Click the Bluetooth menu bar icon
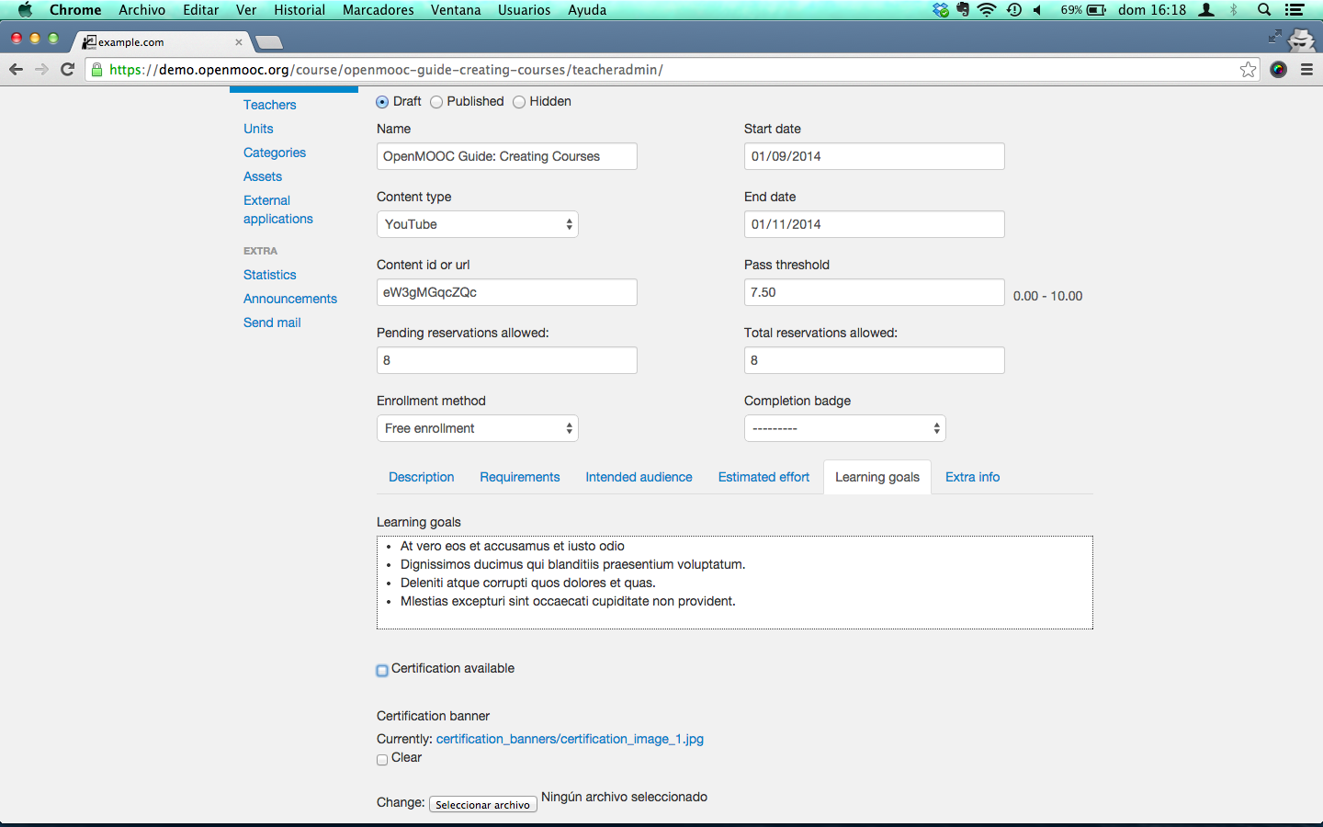Image resolution: width=1323 pixels, height=827 pixels. point(1235,10)
